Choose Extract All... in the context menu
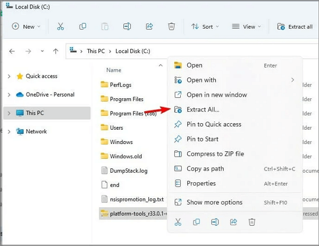 (x=234, y=109)
